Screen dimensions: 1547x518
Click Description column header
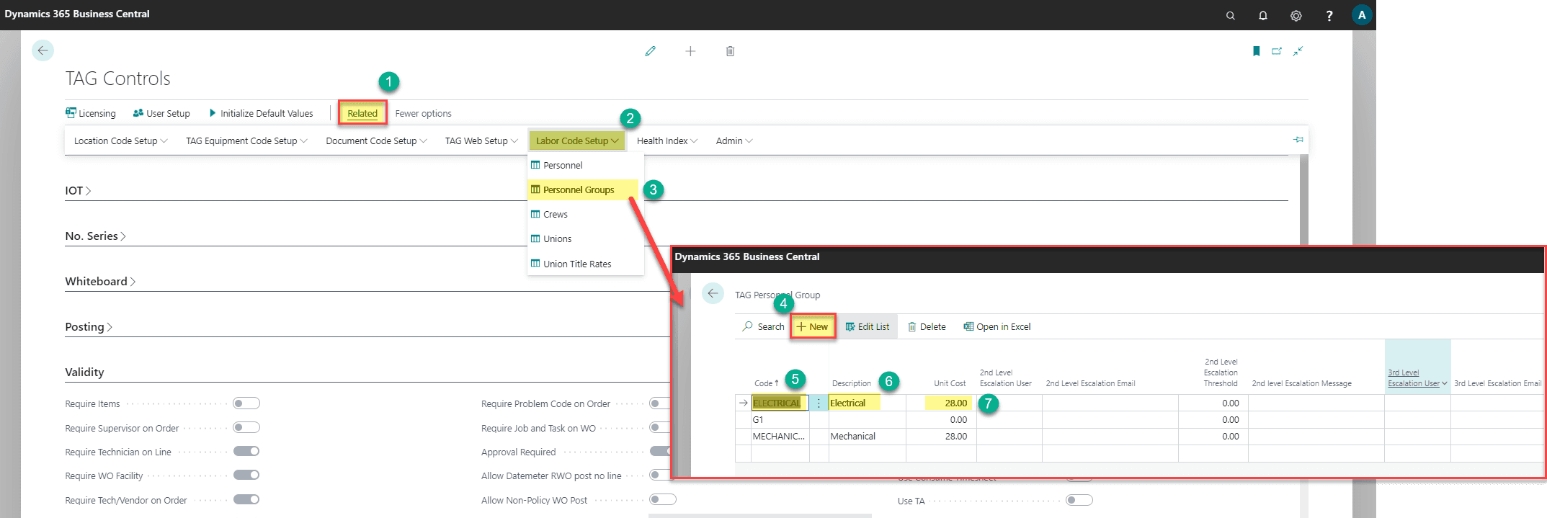point(852,383)
